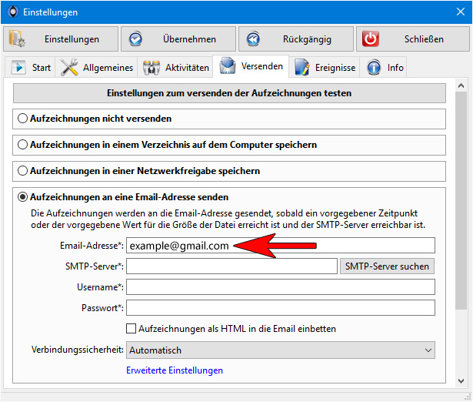Click the application icon in the title bar
This screenshot has width=473, height=402.
12,12
